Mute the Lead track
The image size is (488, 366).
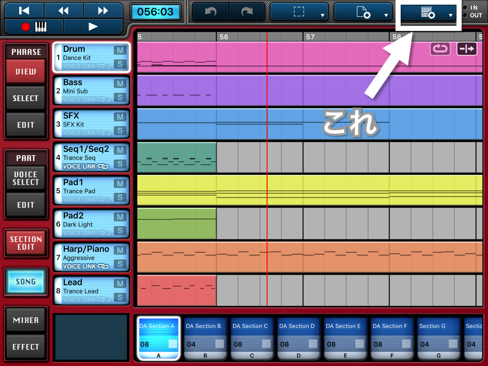pos(120,283)
